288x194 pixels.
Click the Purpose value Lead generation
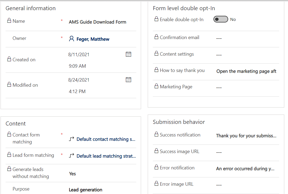point(85,190)
